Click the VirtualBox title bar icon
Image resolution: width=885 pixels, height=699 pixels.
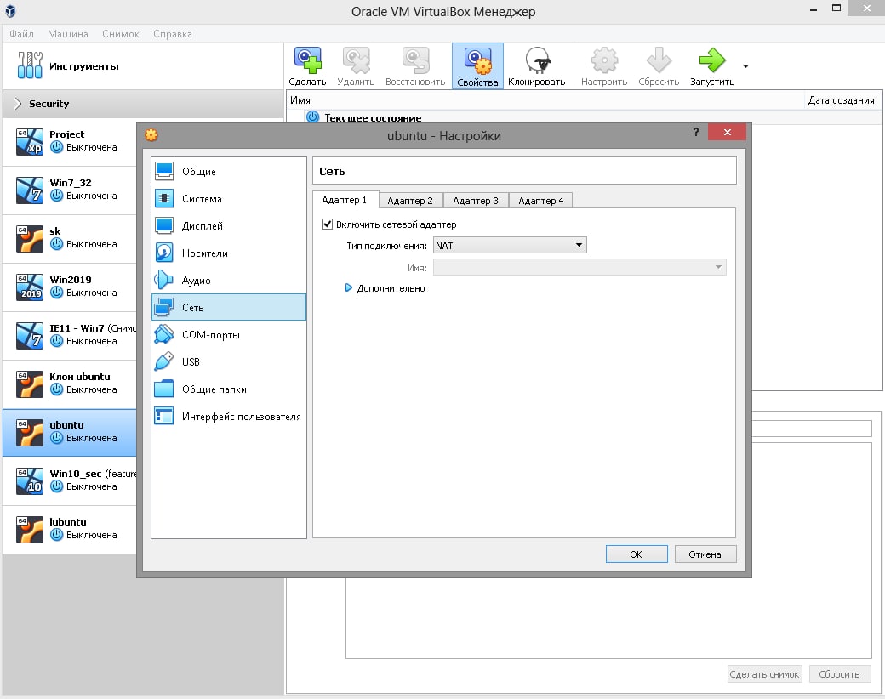(10, 11)
